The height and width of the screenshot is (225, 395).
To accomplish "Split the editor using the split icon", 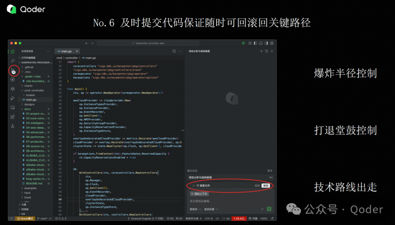I will tap(174, 51).
